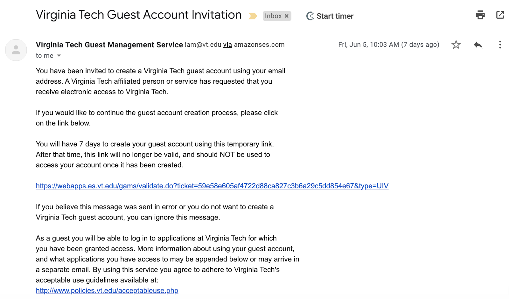
Task: Click the email subject heading
Action: click(x=139, y=15)
